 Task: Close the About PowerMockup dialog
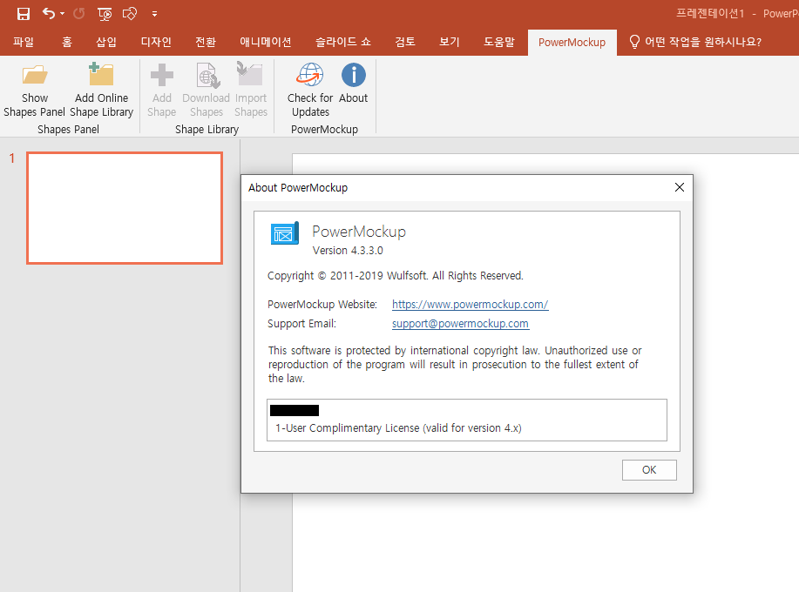coord(680,187)
